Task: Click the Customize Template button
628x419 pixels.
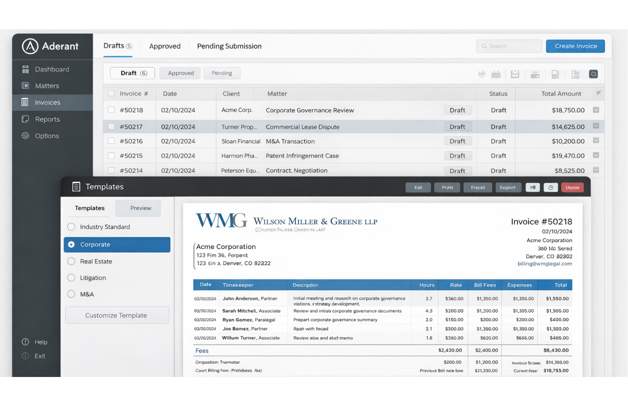Action: [117, 315]
